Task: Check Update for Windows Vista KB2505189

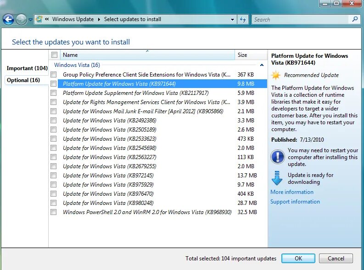Action: click(x=54, y=130)
